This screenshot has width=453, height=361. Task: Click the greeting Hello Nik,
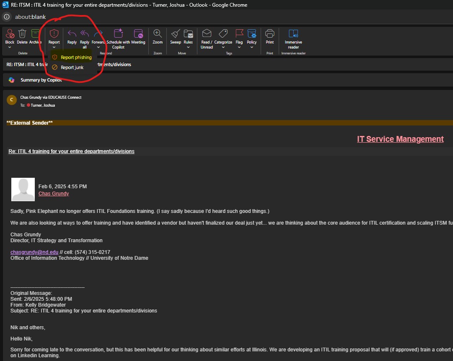[x=21, y=339]
